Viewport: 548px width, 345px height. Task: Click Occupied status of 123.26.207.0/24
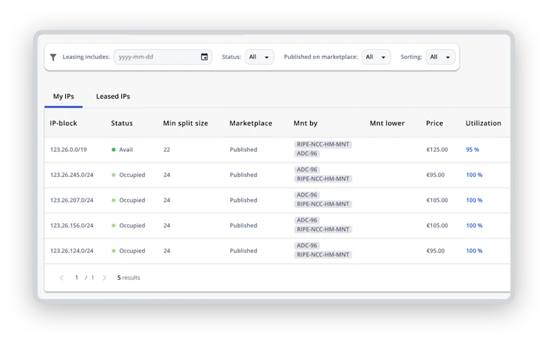128,200
